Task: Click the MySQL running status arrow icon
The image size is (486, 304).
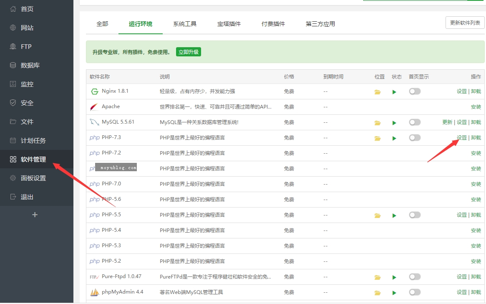Action: click(394, 122)
